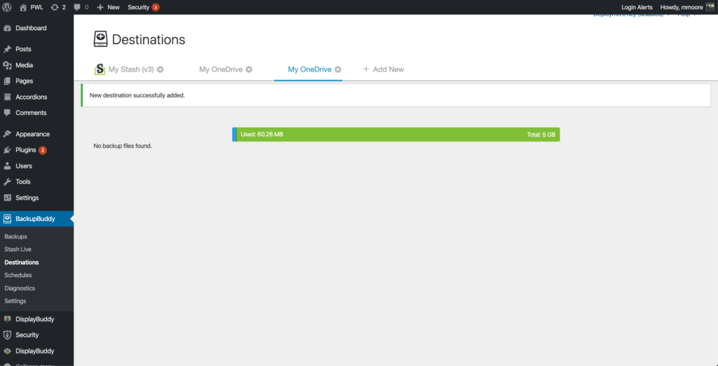Open settings gear for My Stash (v3)
Screen dimensions: 718x366
161,69
